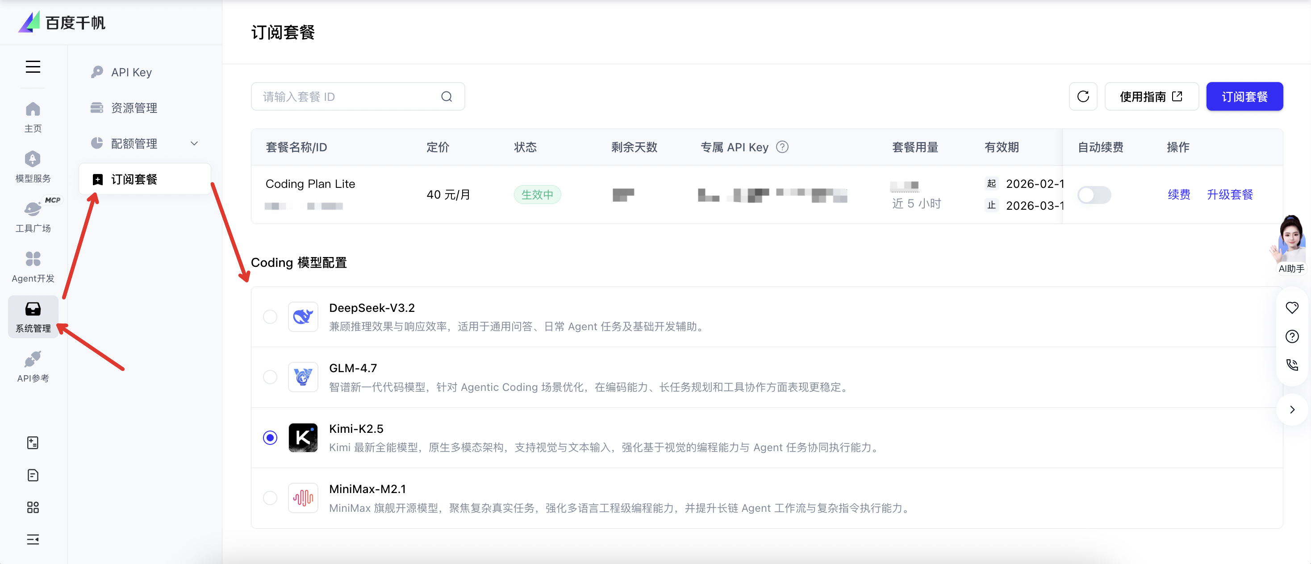Open the 资源管理 menu item
The width and height of the screenshot is (1311, 564).
point(134,108)
